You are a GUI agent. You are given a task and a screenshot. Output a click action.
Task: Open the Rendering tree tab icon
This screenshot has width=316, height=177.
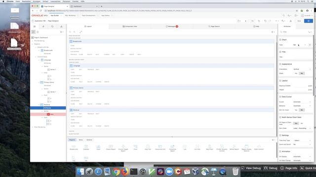pos(35,27)
